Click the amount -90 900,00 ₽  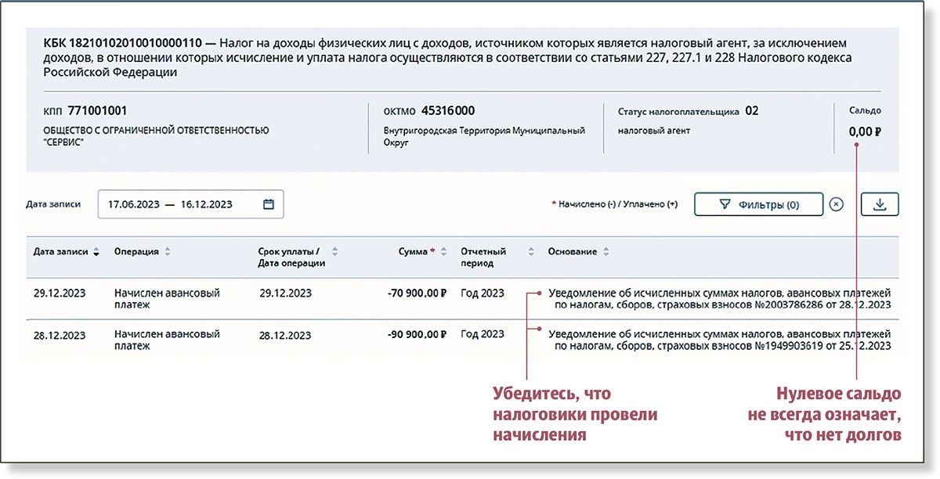click(416, 335)
